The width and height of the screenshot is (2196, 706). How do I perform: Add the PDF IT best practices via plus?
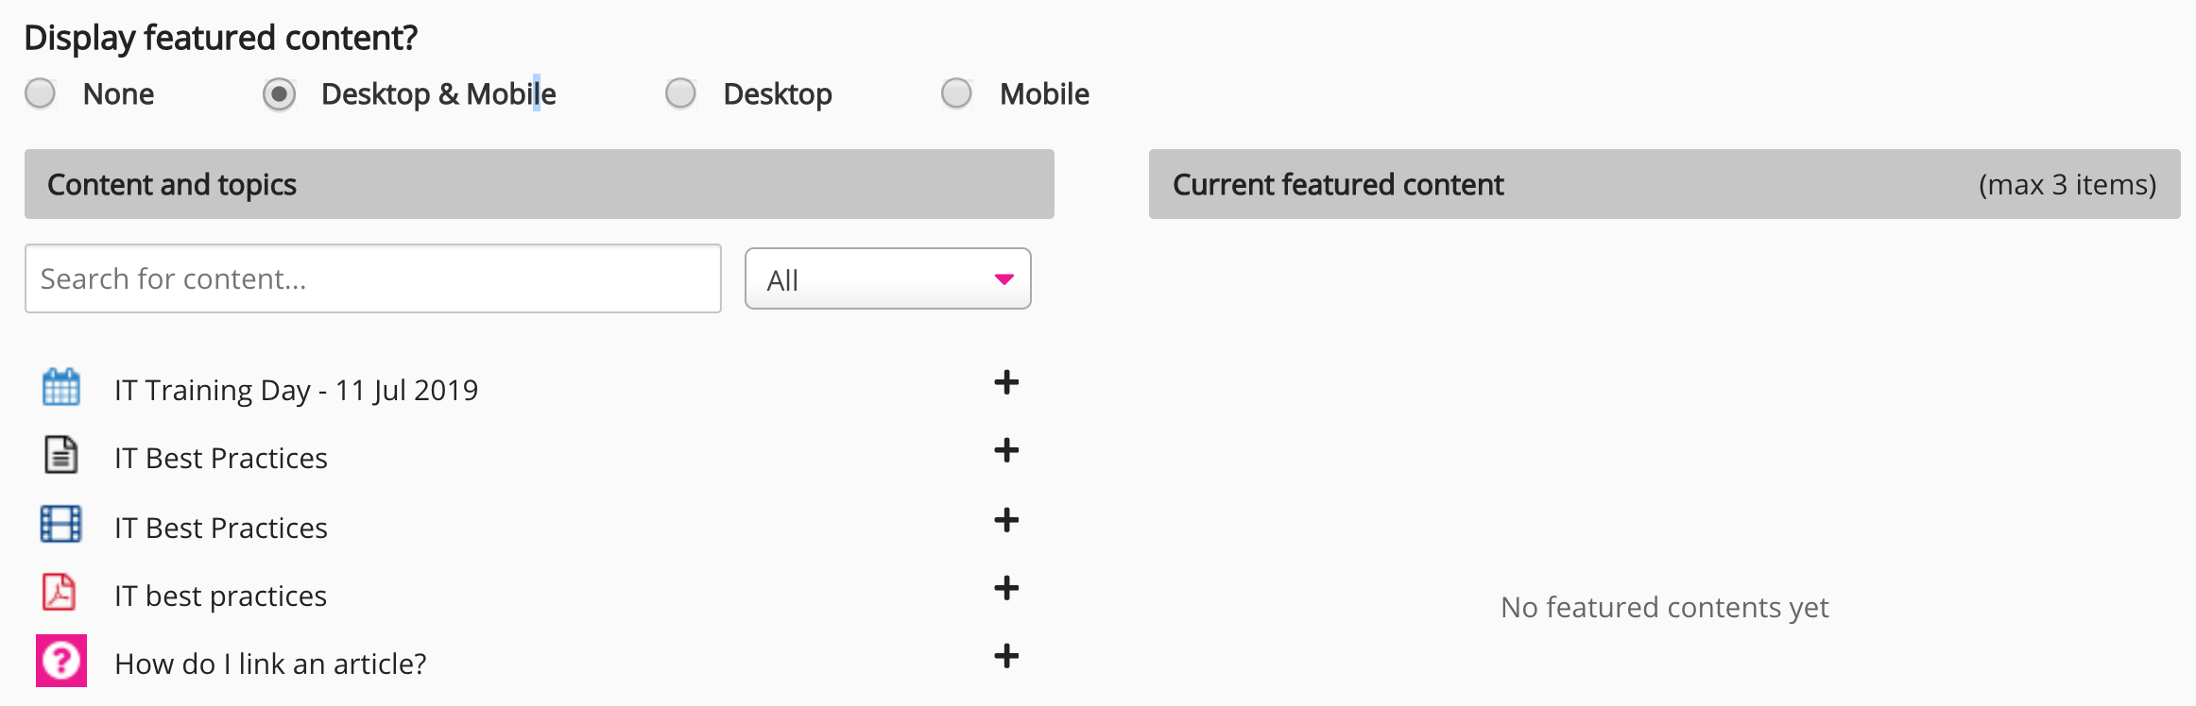1006,589
